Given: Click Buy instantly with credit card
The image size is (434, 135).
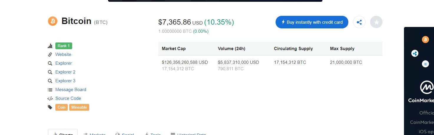Looking at the screenshot, I should (x=312, y=22).
